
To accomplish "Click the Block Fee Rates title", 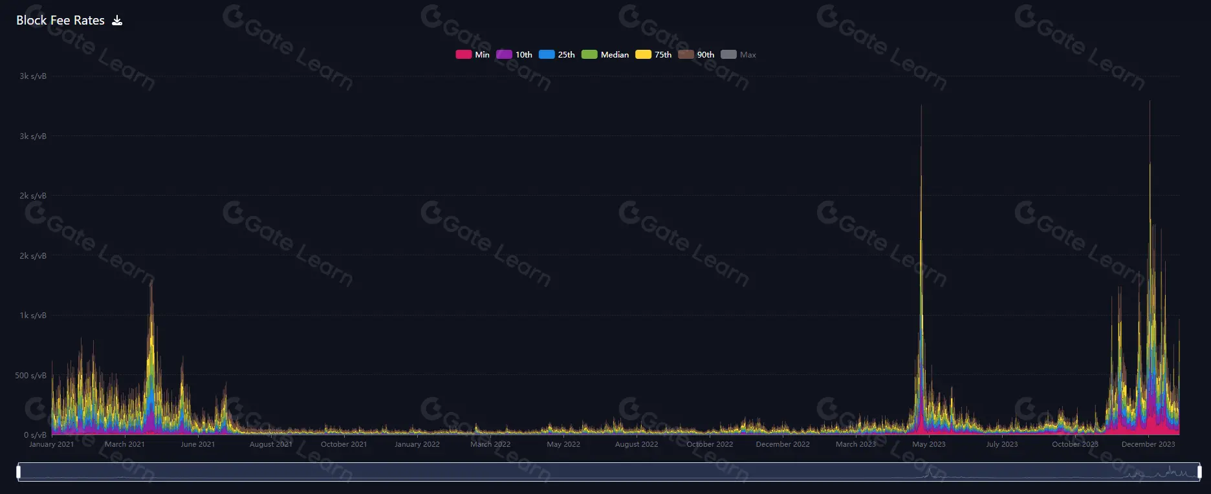I will (60, 21).
